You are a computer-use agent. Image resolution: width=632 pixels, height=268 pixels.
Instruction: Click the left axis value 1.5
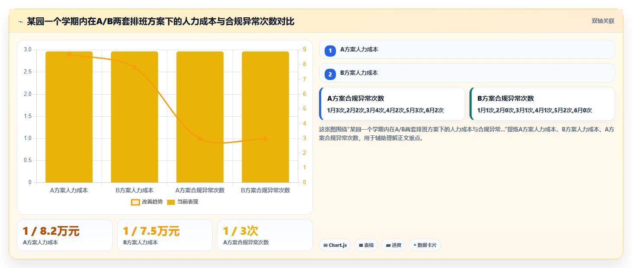28,116
